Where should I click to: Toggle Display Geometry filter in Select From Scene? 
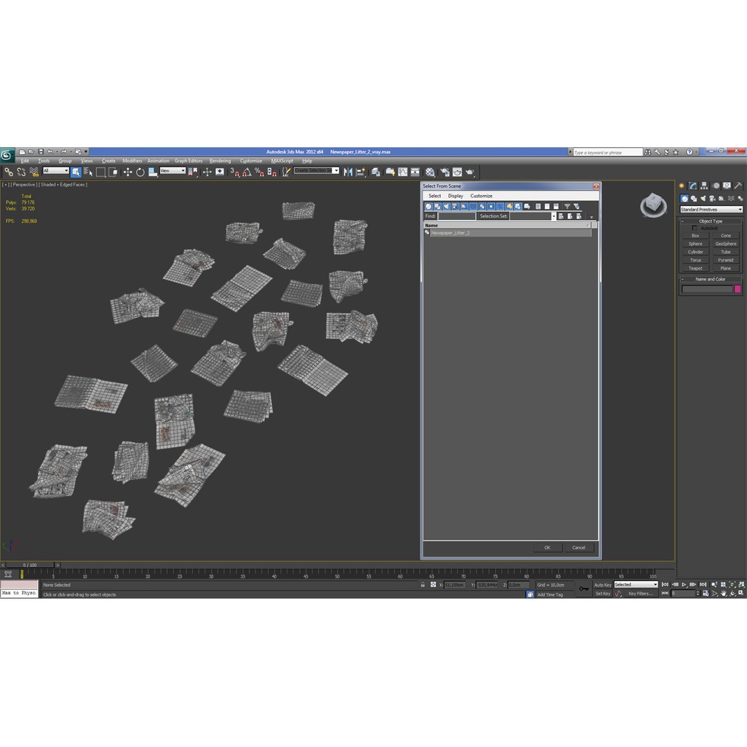pos(428,206)
